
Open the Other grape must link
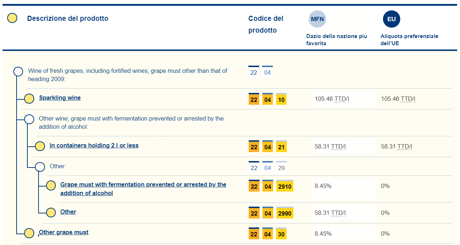pos(64,232)
